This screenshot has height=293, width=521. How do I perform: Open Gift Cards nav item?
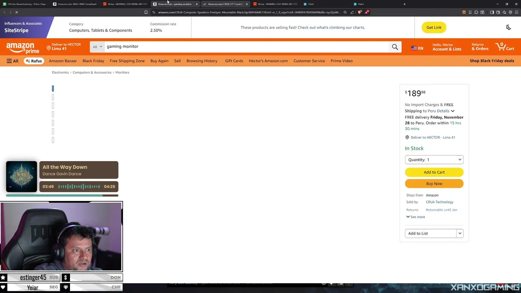tap(234, 61)
